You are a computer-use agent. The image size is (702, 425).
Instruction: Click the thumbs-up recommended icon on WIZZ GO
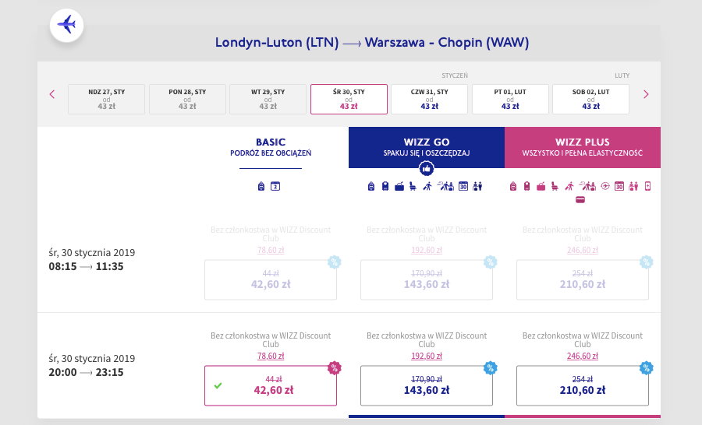tap(426, 169)
